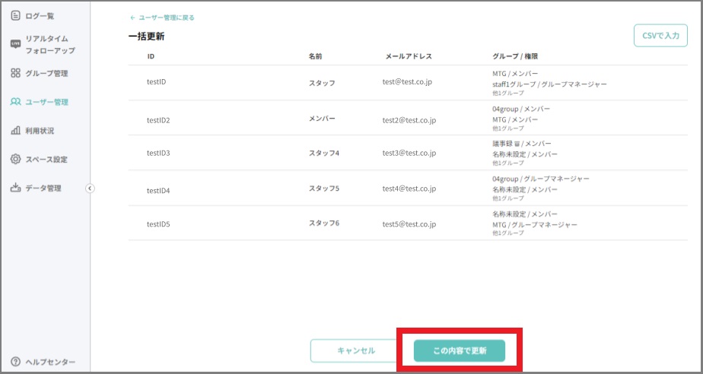Click staff1グループ / グループマネージャー entry
Image resolution: width=703 pixels, height=374 pixels.
click(549, 84)
